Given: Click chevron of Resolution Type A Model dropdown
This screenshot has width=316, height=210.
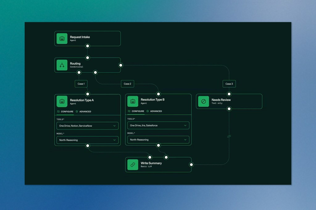Looking at the screenshot, I should [114, 140].
